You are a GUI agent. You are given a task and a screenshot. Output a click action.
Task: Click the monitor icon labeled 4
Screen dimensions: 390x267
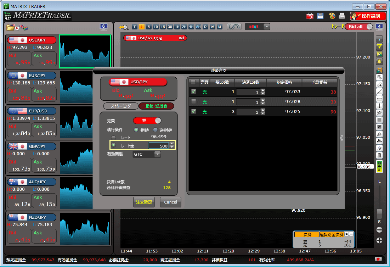379,26
